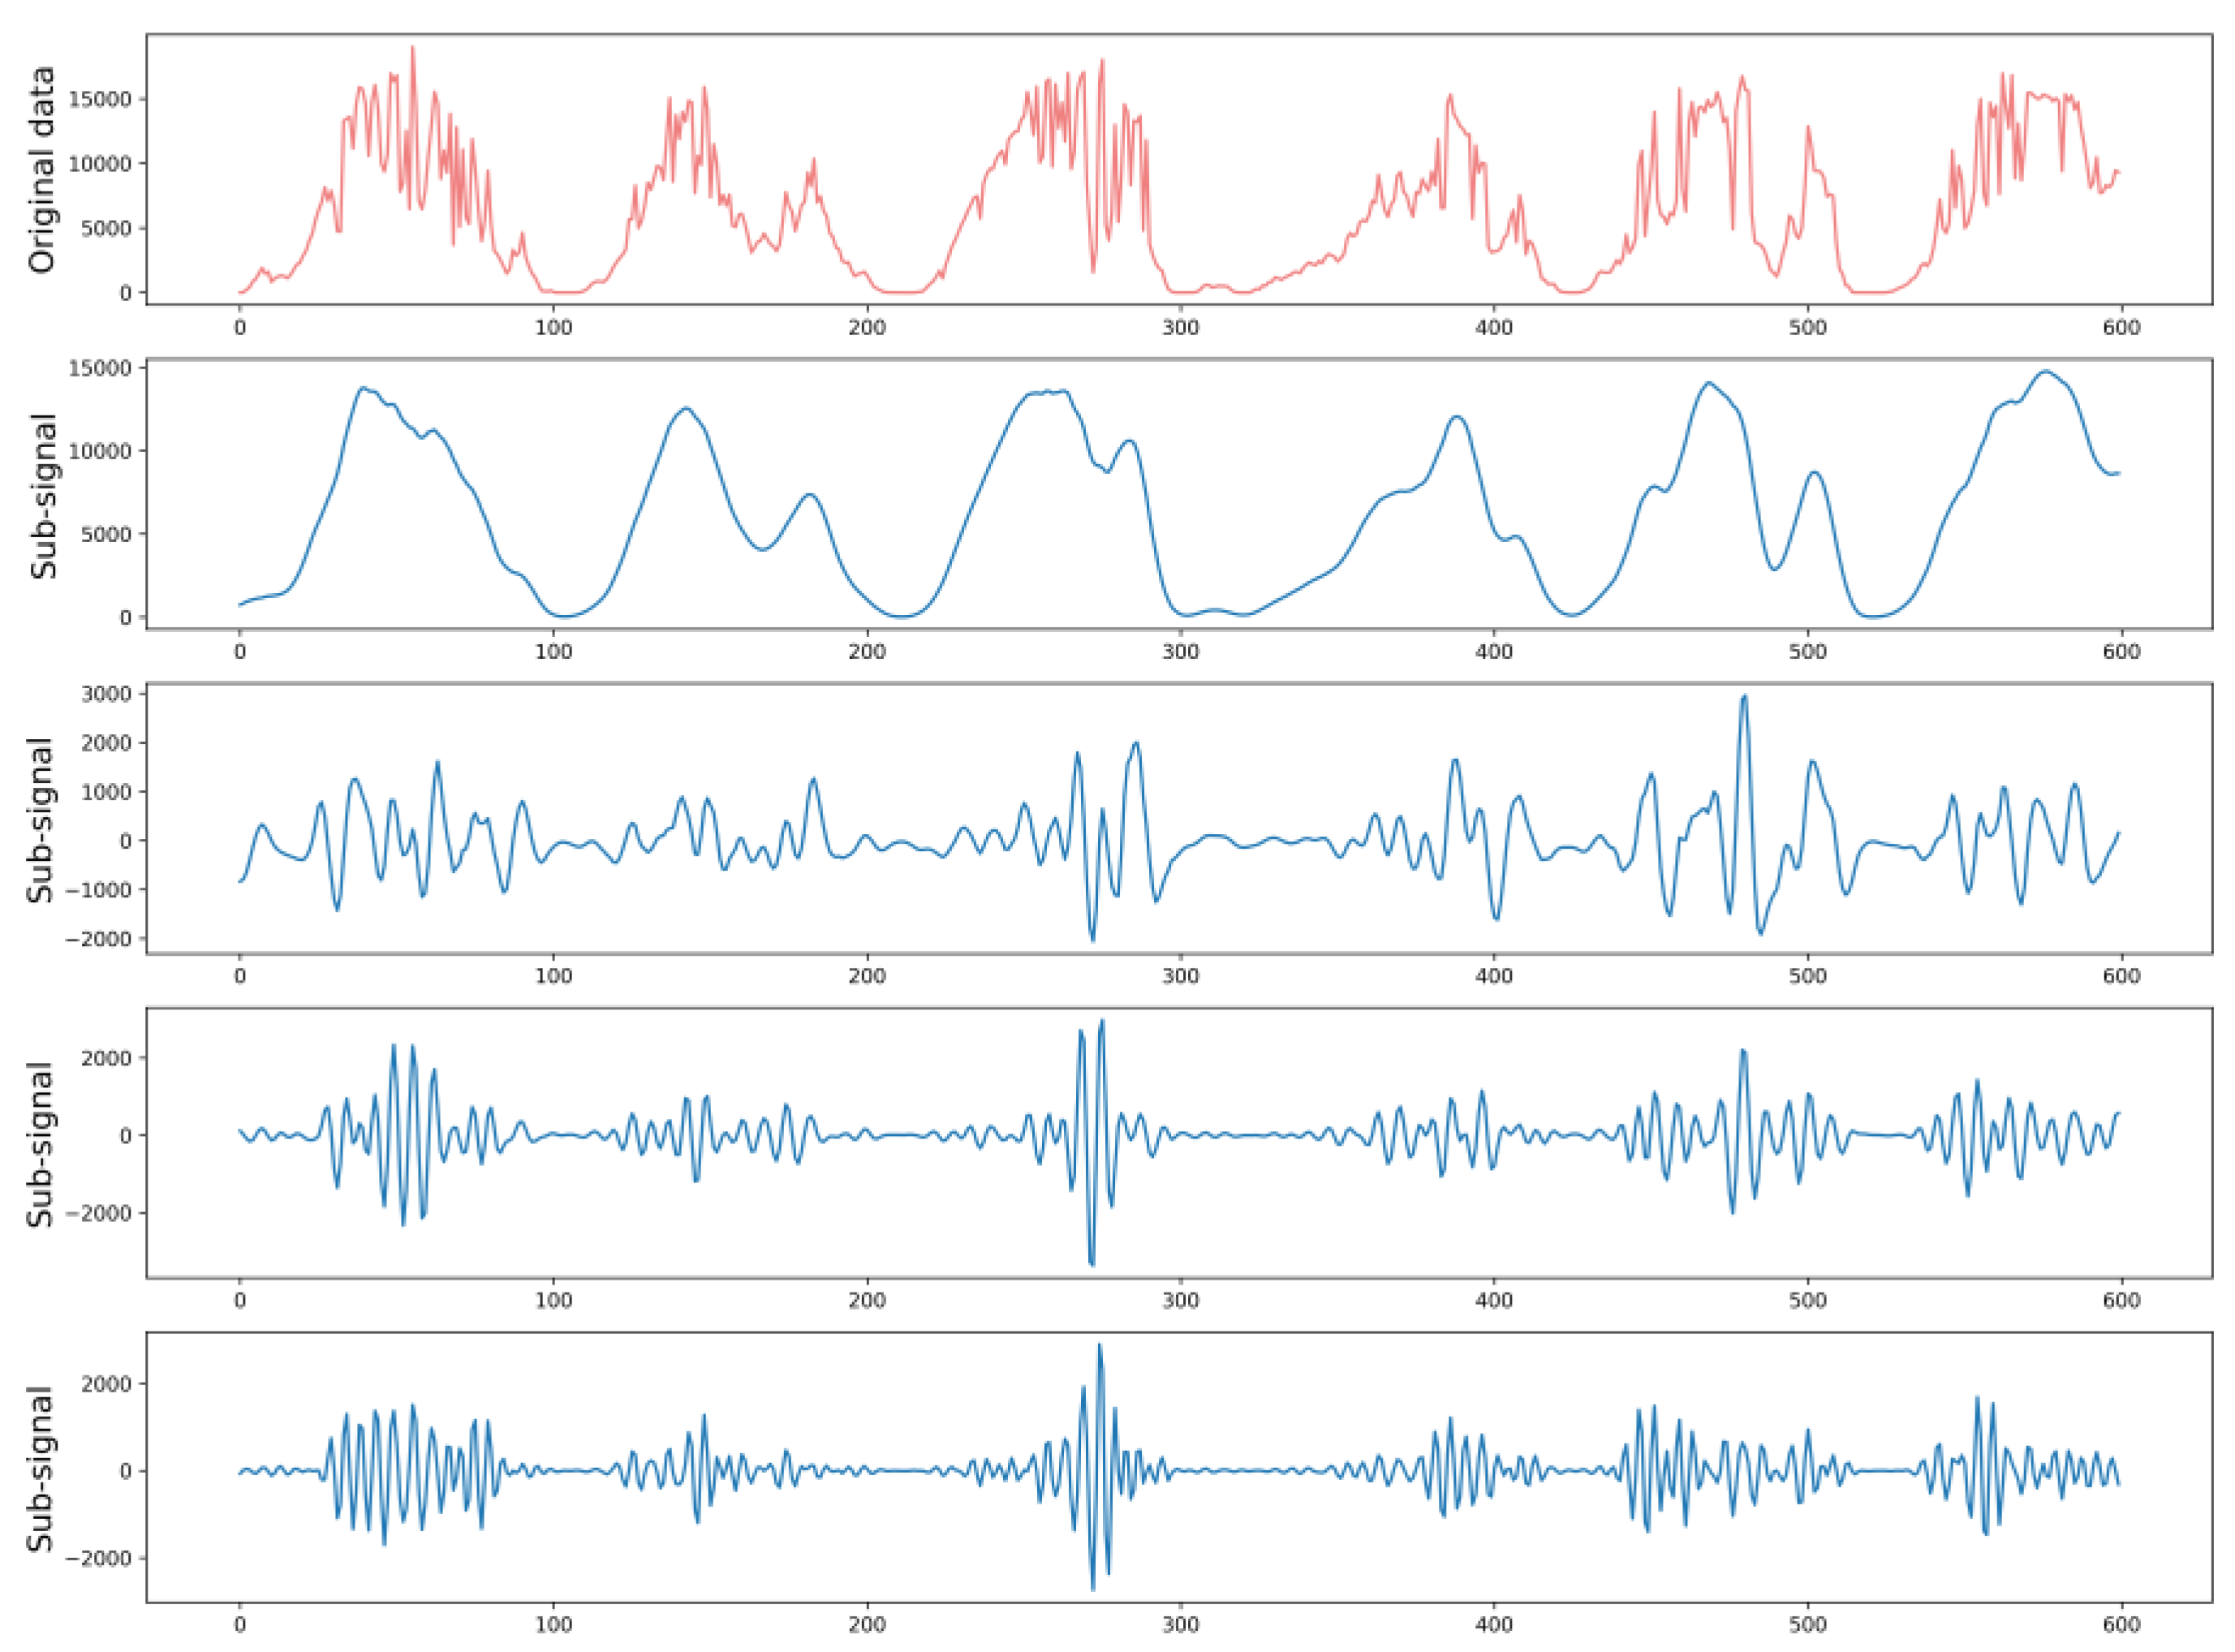This screenshot has width=2235, height=1652.
Task: Click the 10000 y-tick of the Original data plot
Action: (100, 164)
